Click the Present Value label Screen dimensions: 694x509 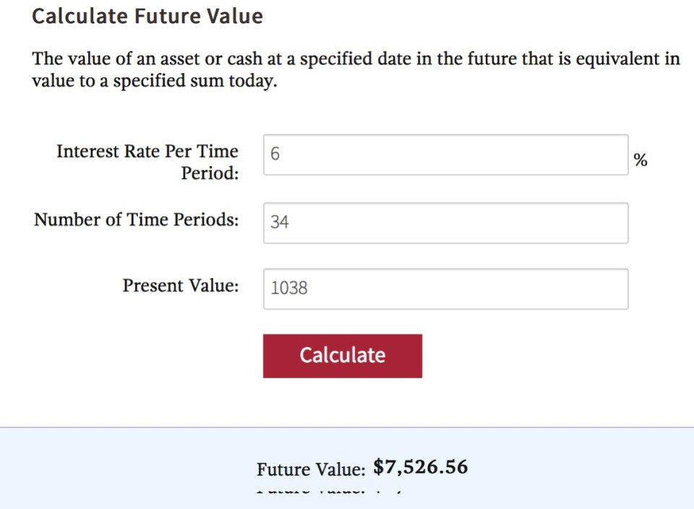(180, 286)
